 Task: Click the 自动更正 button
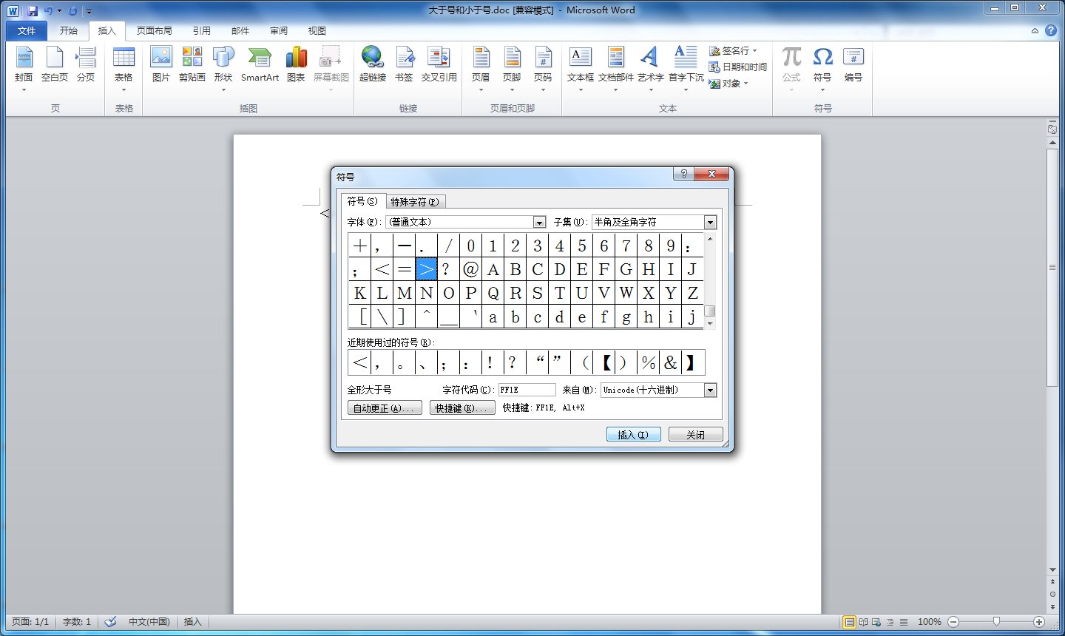coord(385,408)
